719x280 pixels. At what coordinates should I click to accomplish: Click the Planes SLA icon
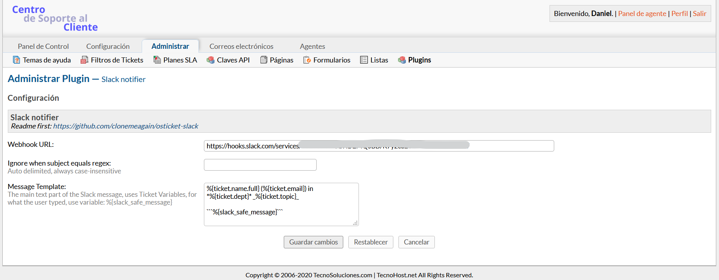(157, 60)
